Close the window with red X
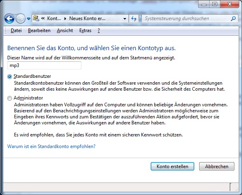 pos(230,4)
